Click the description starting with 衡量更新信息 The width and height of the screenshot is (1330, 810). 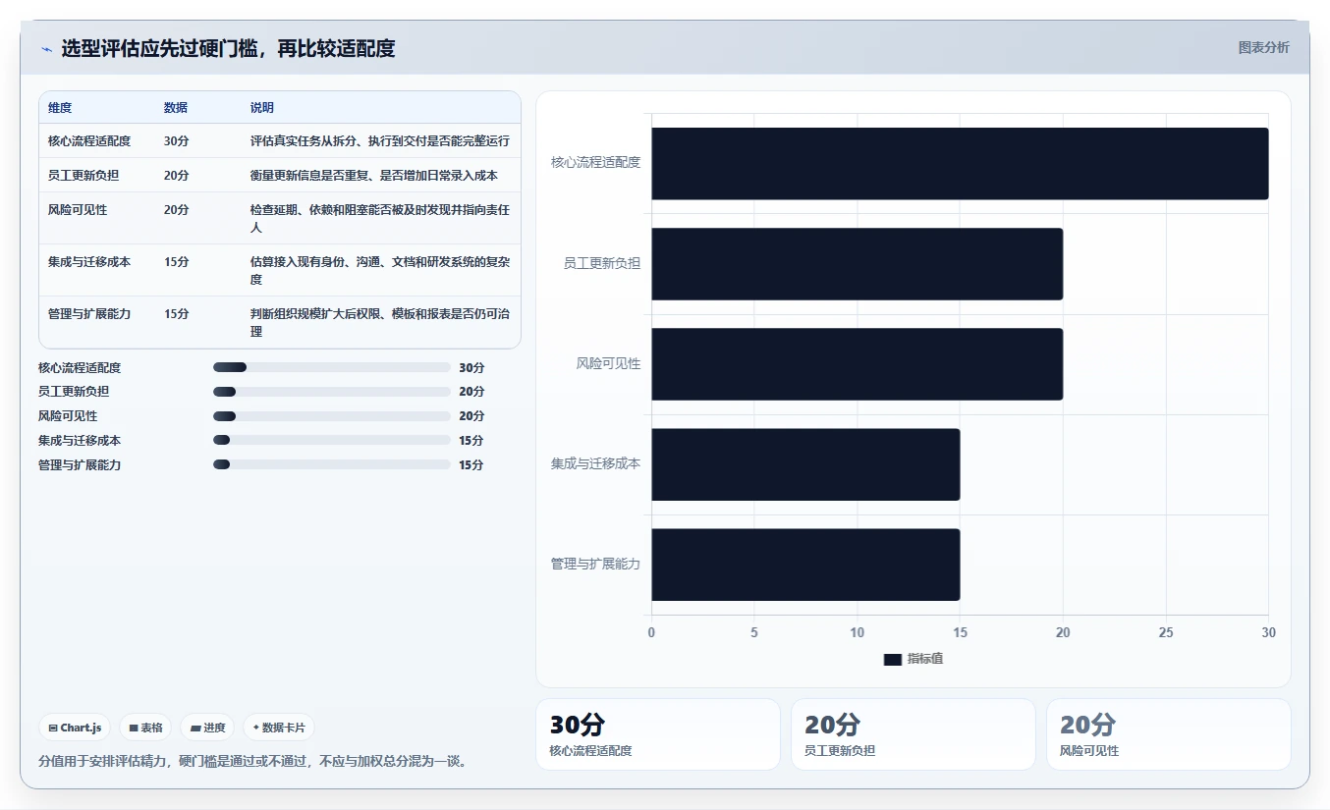tap(374, 176)
